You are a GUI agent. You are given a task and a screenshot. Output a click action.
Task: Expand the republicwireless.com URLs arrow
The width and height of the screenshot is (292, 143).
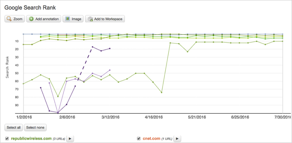(x=70, y=139)
